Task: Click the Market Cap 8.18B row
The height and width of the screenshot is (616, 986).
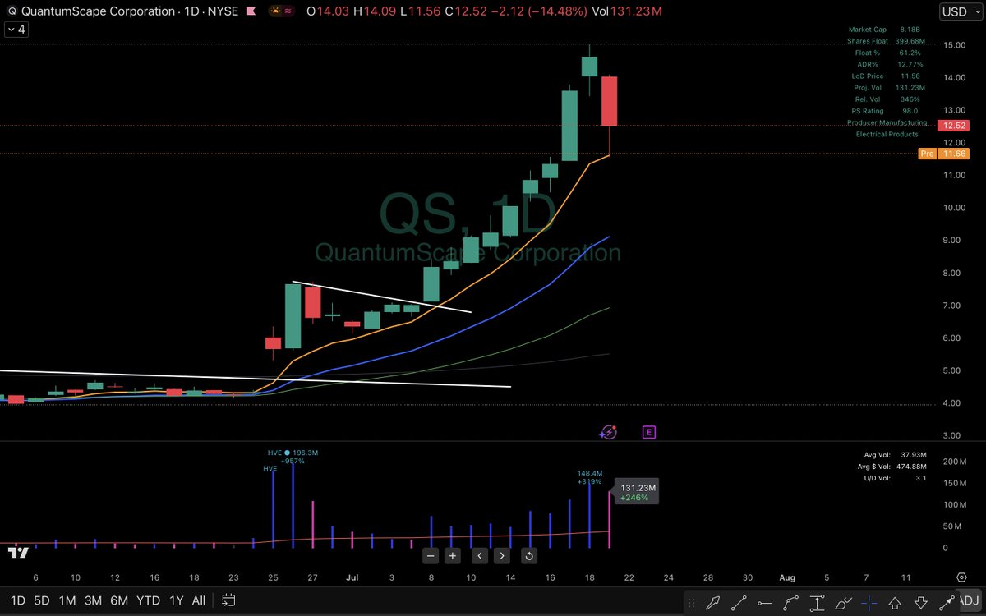Action: (883, 30)
